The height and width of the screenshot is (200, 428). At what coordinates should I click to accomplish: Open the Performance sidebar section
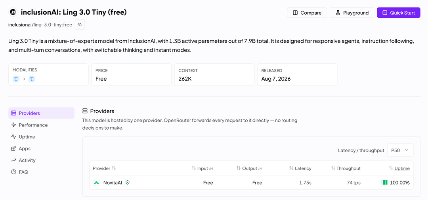coord(41,125)
